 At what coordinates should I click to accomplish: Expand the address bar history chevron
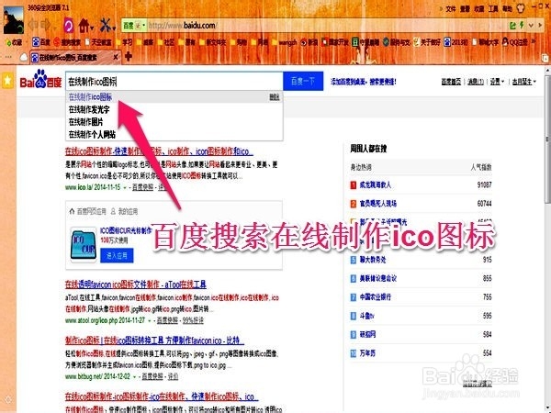click(531, 26)
